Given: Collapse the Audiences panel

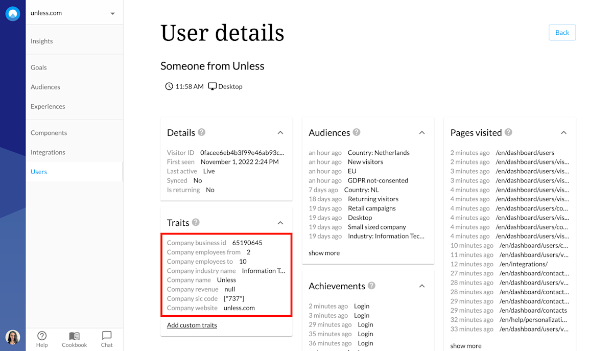Looking at the screenshot, I should (x=422, y=132).
